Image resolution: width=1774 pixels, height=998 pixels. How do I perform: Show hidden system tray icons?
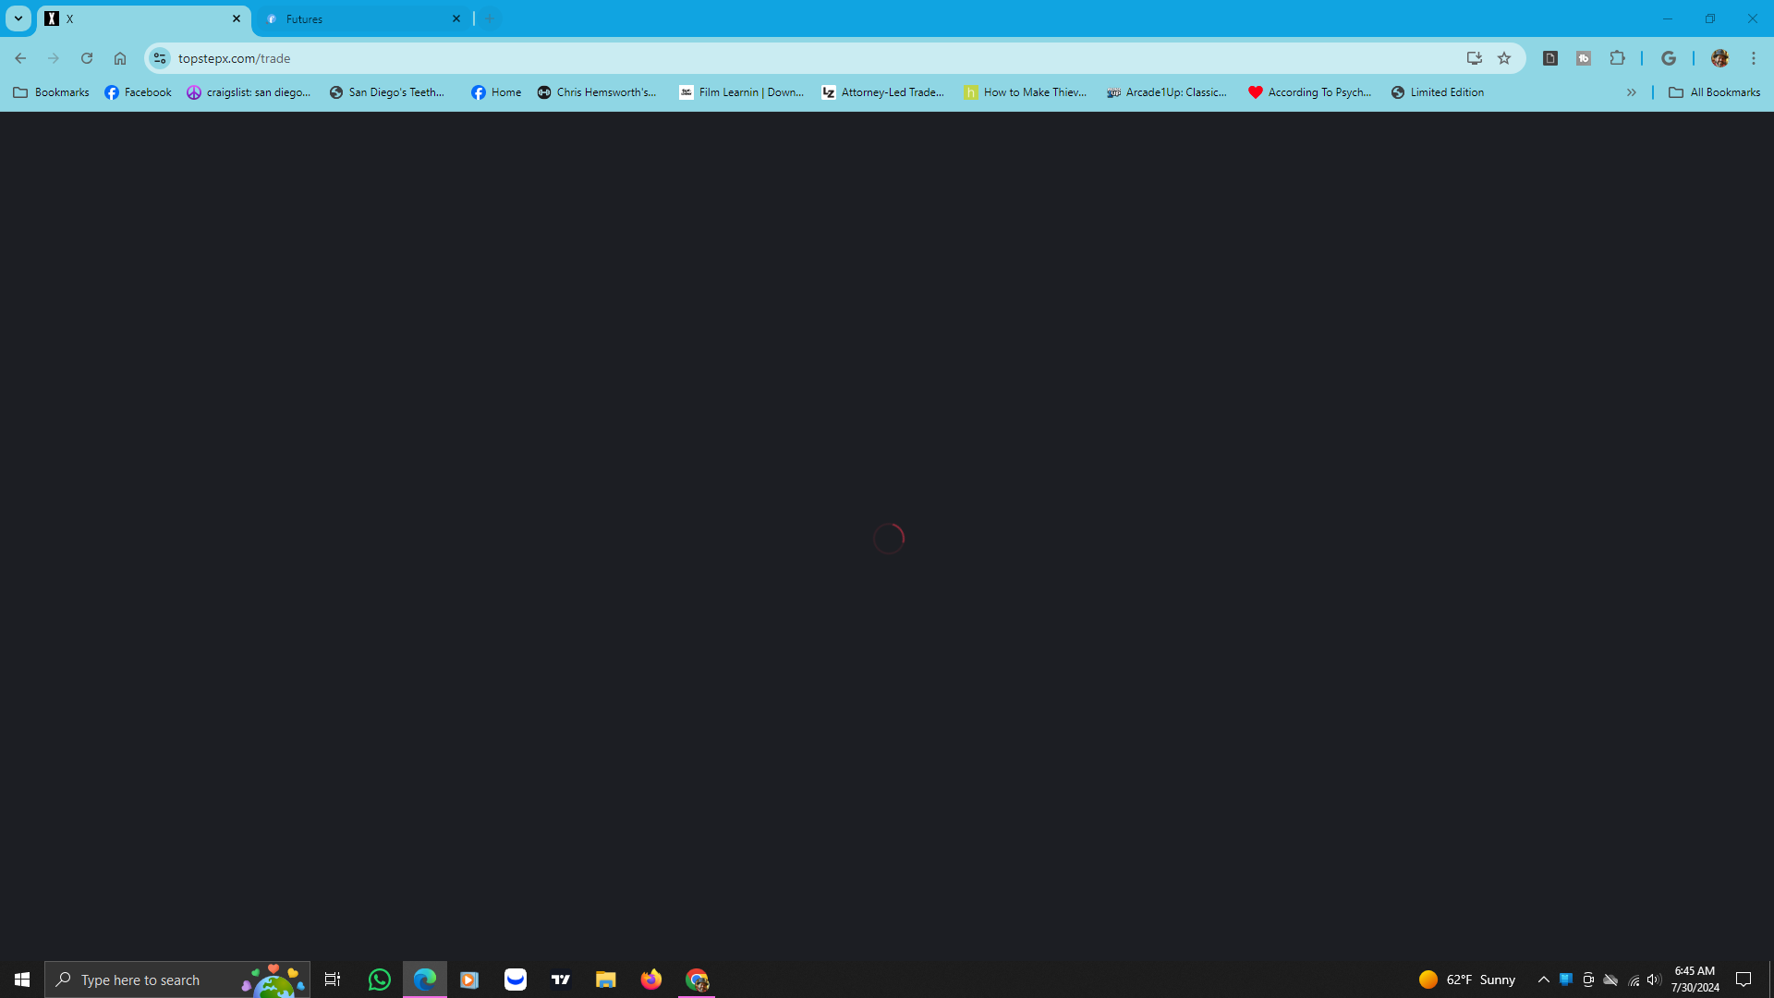[x=1543, y=980]
